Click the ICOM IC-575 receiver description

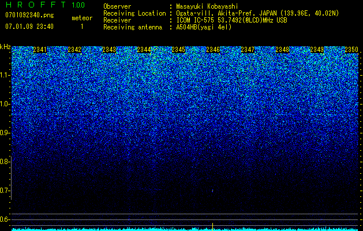tap(231, 20)
